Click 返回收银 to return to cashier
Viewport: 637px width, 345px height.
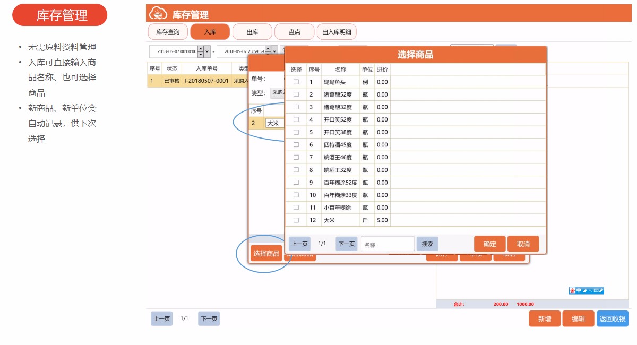point(612,318)
